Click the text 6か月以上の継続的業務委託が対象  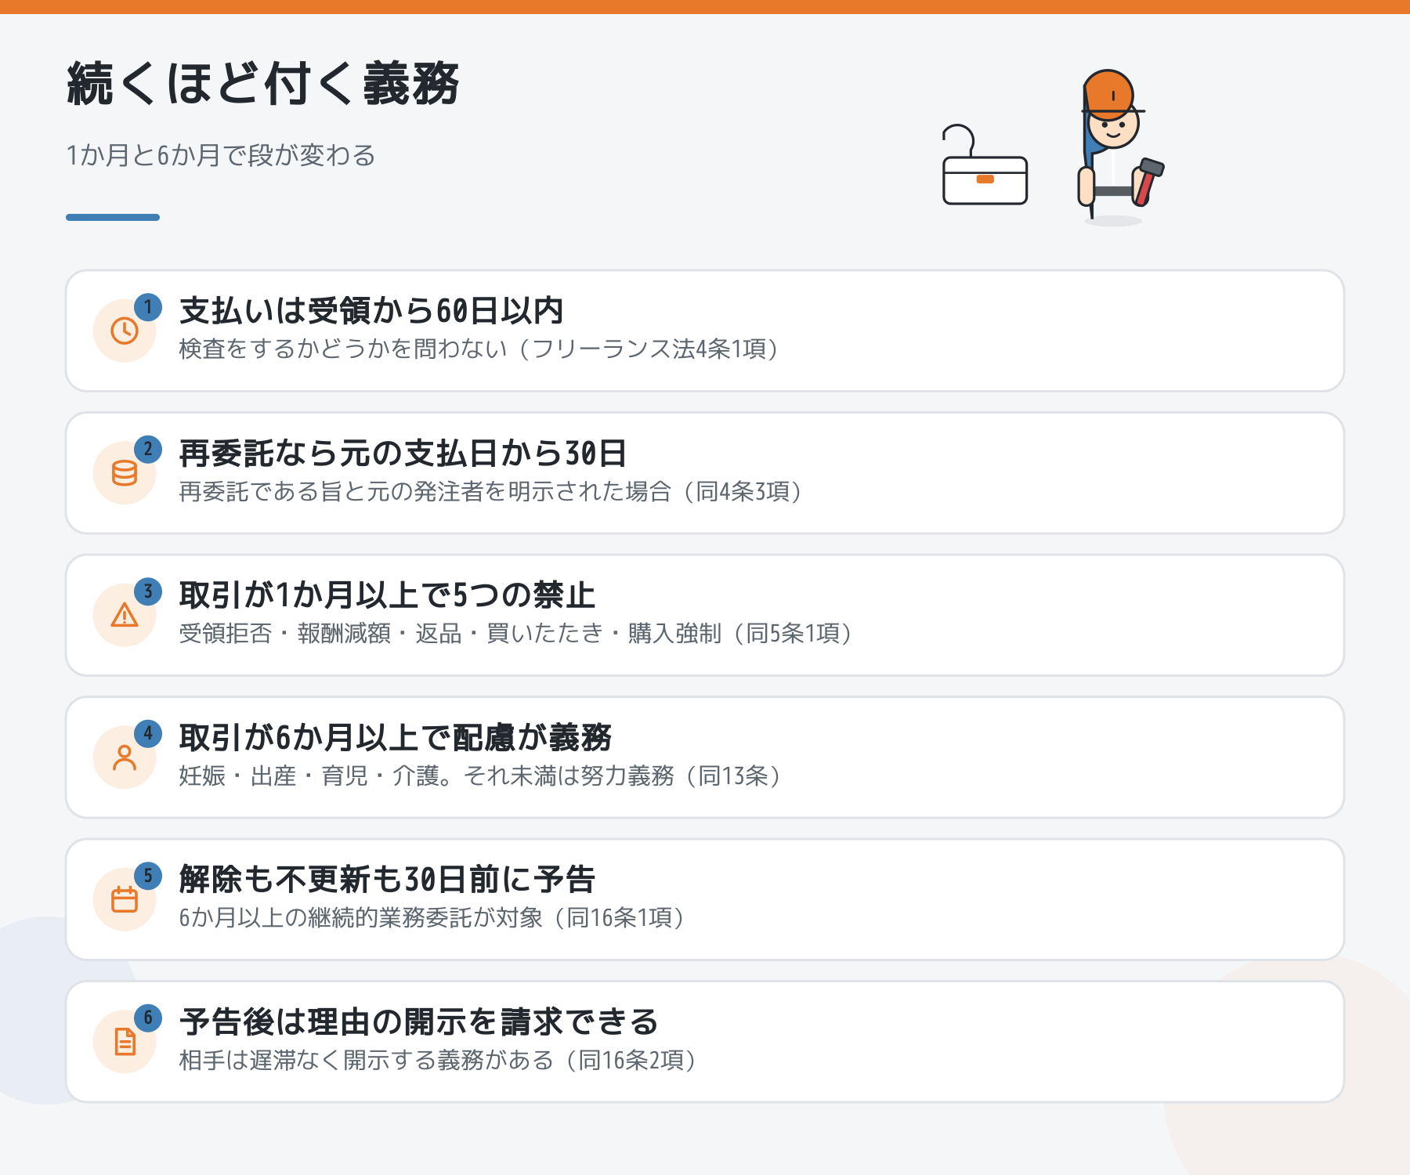click(x=360, y=917)
